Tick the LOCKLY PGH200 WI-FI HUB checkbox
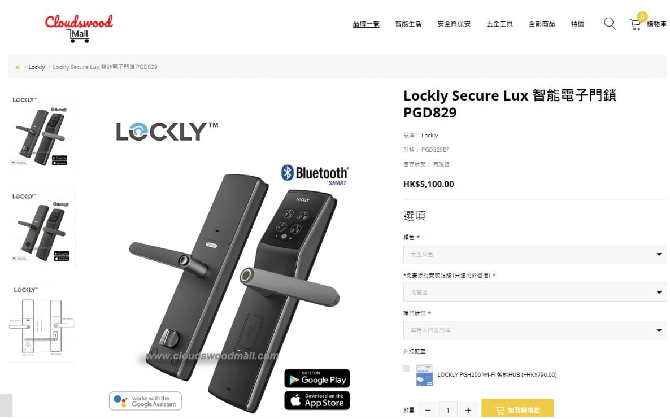This screenshot has height=419, width=670. point(406,368)
